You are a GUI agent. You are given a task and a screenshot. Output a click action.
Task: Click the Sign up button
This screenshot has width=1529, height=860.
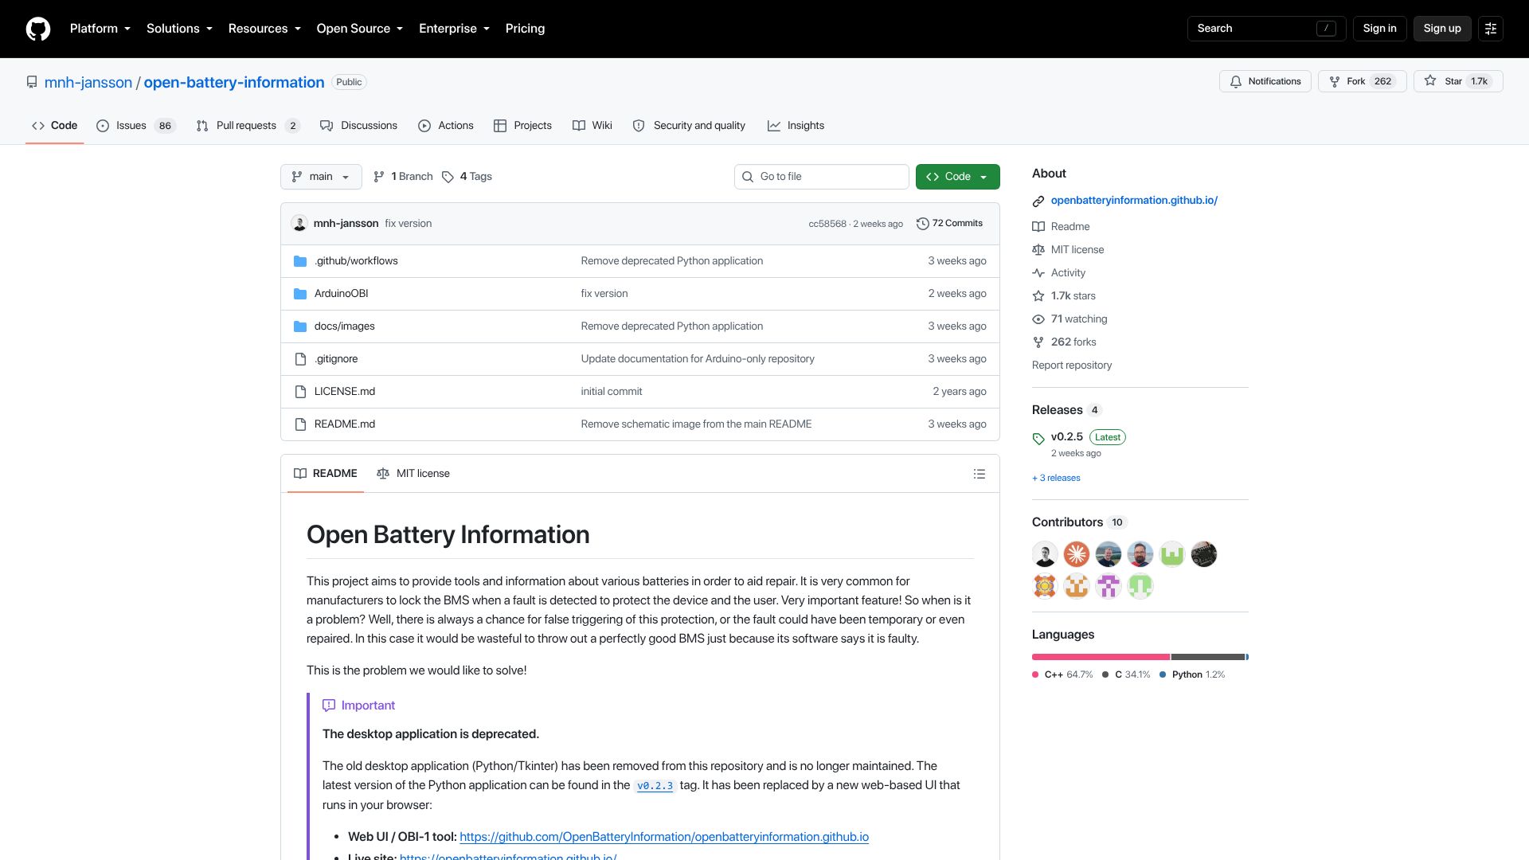pyautogui.click(x=1442, y=29)
